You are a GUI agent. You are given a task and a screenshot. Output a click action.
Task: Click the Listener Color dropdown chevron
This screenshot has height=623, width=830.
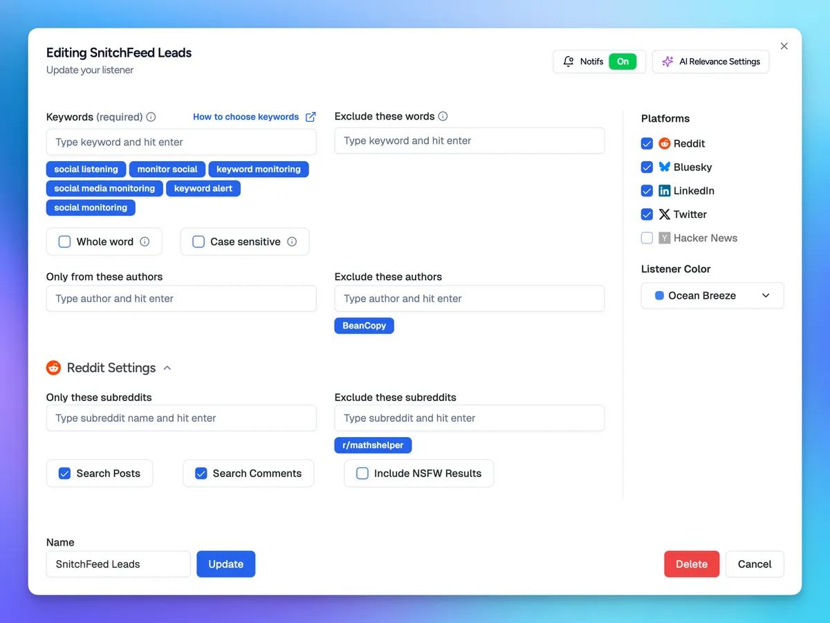[766, 295]
